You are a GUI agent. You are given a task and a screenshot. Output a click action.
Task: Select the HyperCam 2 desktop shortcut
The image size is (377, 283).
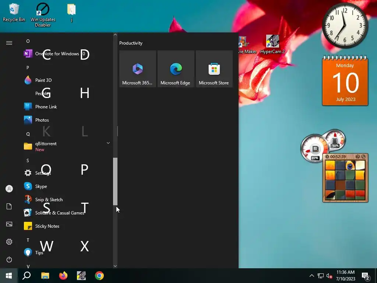point(272,45)
